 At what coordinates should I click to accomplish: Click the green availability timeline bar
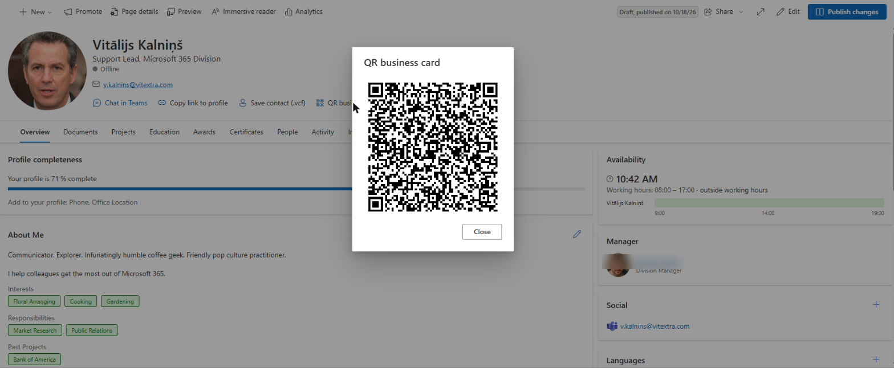tap(769, 203)
